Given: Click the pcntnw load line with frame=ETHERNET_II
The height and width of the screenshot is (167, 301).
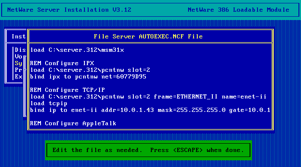Looking at the screenshot, I should tap(148, 96).
